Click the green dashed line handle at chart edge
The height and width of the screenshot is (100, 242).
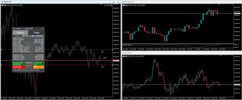pyautogui.click(x=1, y=49)
